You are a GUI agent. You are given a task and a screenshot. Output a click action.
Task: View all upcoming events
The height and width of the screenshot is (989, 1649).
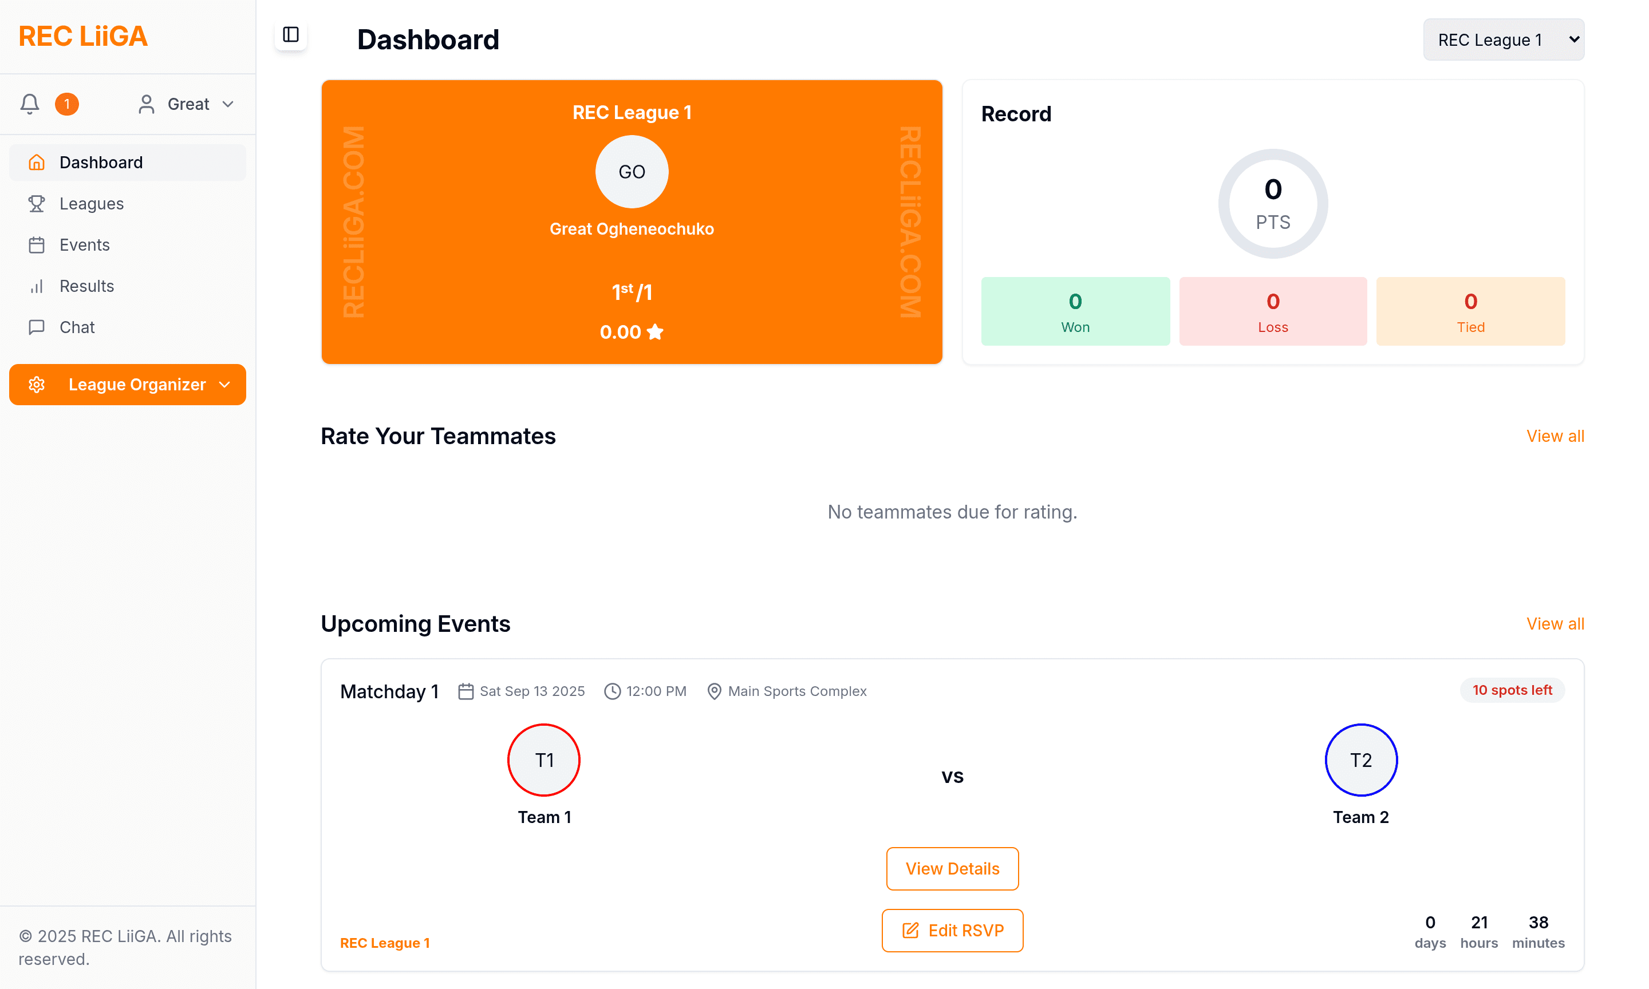[x=1555, y=624]
